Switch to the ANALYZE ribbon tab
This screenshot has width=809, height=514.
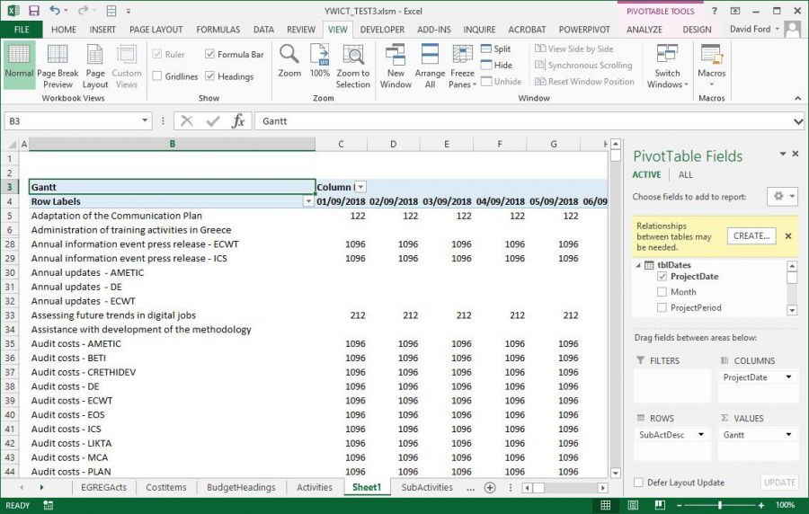tap(644, 30)
